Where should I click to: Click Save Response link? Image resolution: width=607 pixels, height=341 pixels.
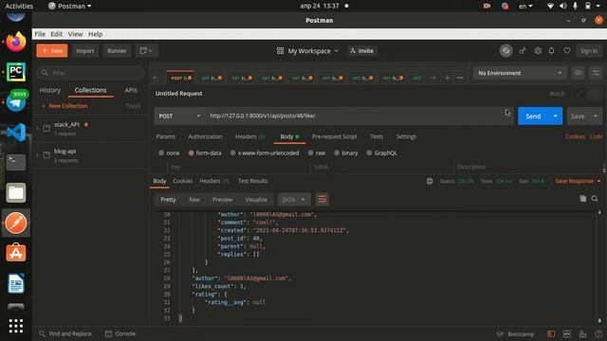click(x=578, y=181)
